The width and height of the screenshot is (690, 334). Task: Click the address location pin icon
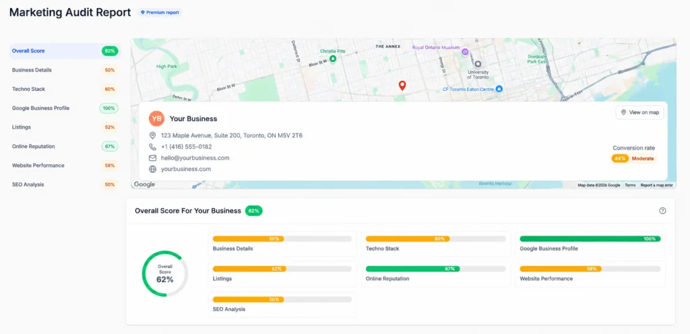pos(153,135)
